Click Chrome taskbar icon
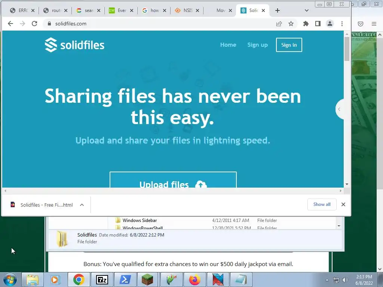Image resolution: width=383 pixels, height=287 pixels. pyautogui.click(x=79, y=280)
